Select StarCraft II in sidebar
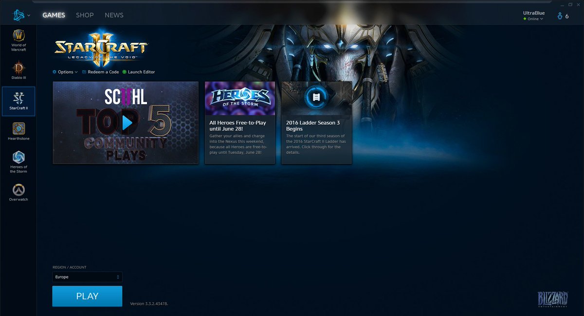 (18, 101)
